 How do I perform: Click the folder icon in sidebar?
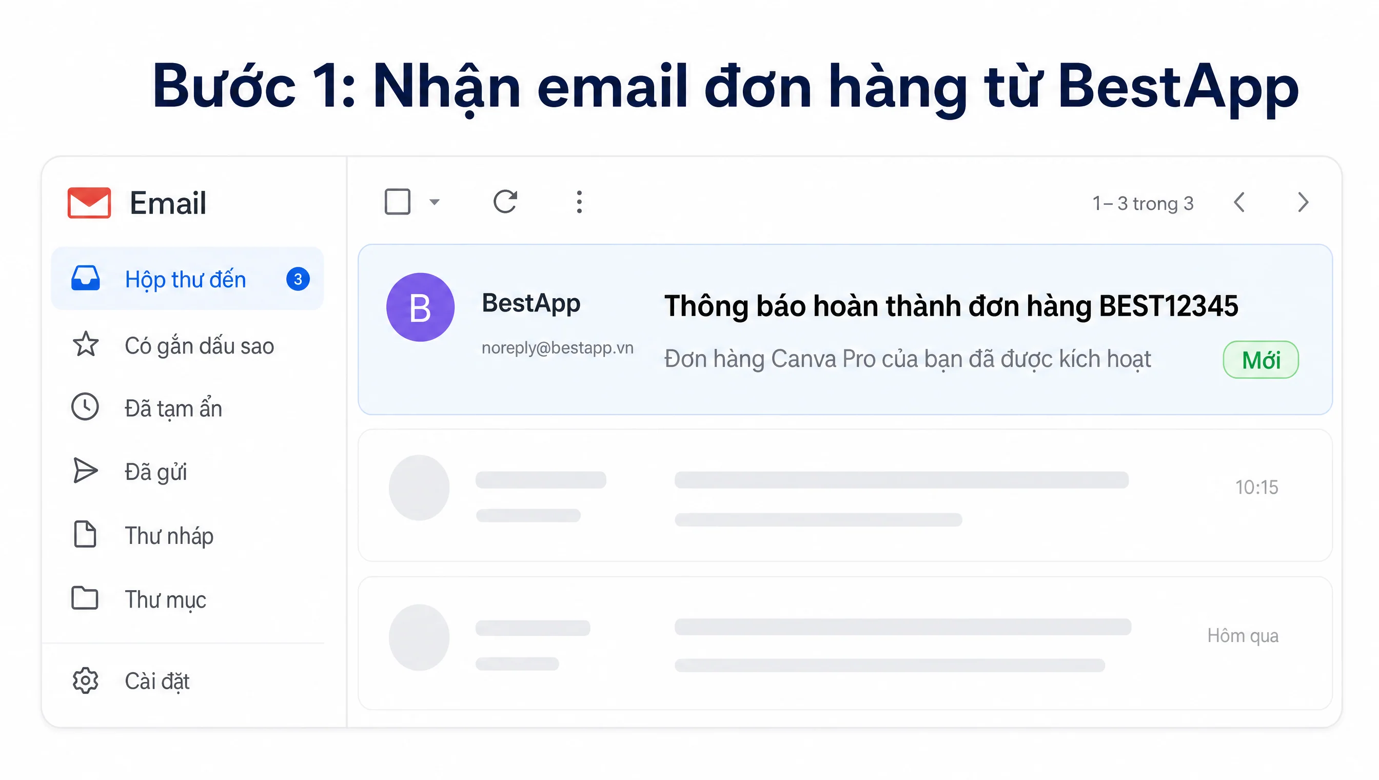pos(85,598)
